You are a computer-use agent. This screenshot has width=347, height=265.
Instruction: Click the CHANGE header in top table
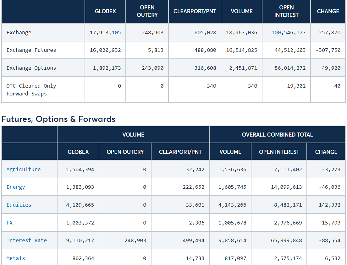(x=328, y=11)
